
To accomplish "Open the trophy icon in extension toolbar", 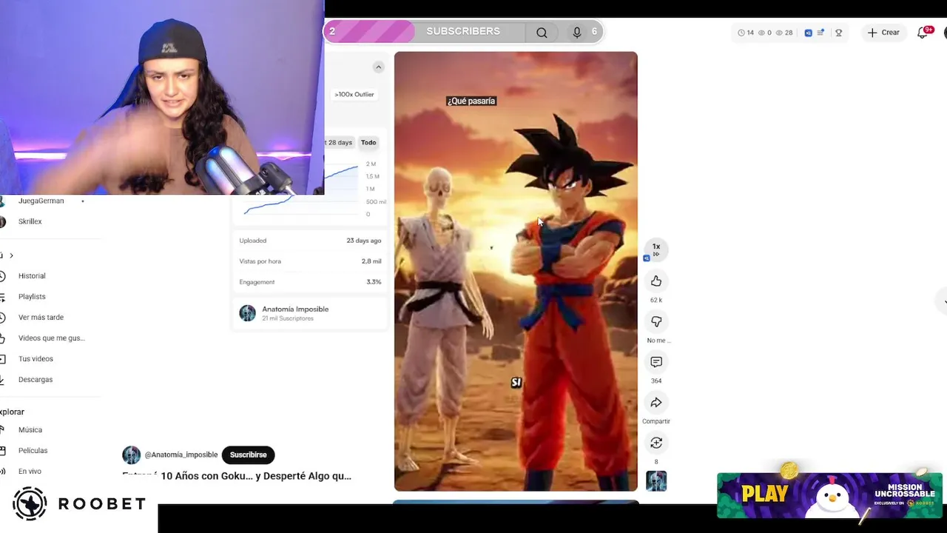I will coord(838,33).
